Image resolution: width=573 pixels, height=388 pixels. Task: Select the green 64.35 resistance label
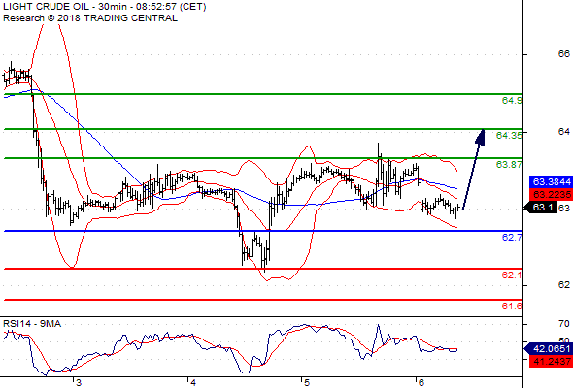[x=509, y=136]
